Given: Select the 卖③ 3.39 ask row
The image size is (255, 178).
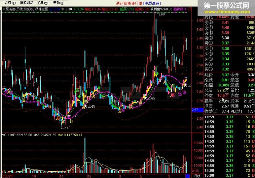Looking at the screenshot, I should tap(229, 33).
